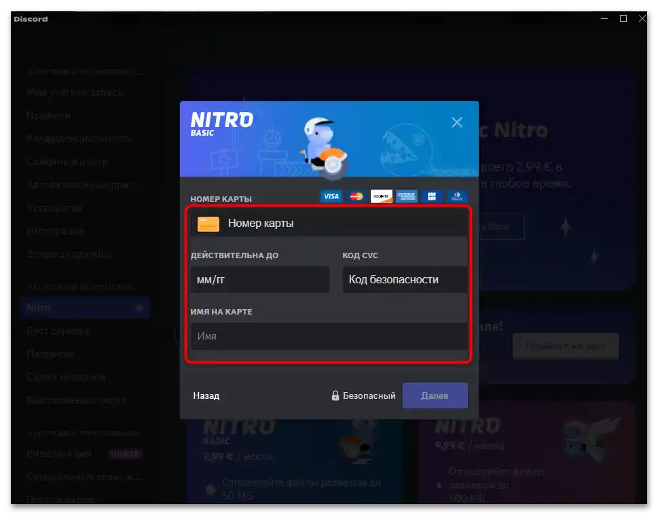This screenshot has width=658, height=515.
Task: Proceed with the Далее button
Action: pos(435,395)
